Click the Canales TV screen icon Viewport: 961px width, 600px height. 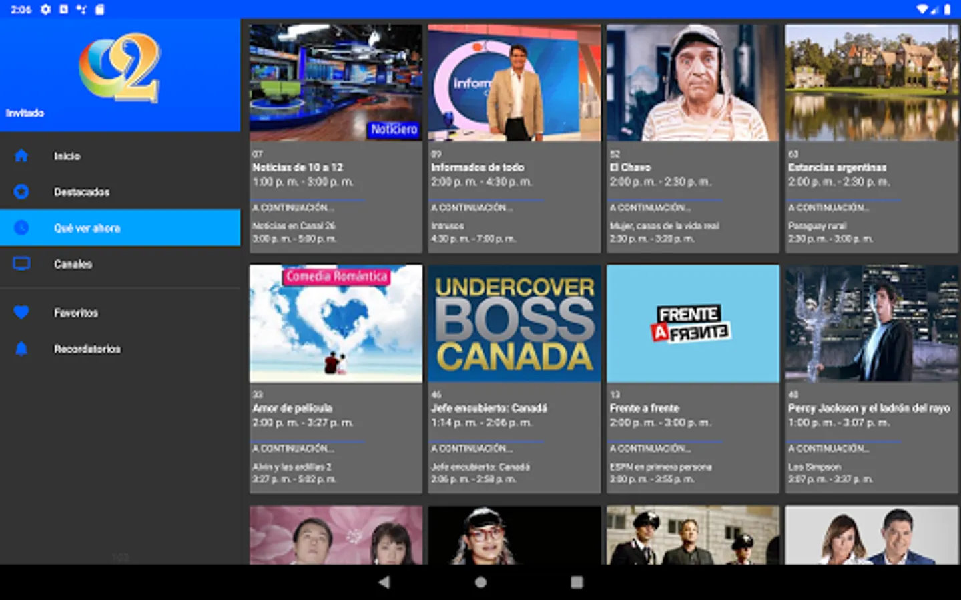tap(21, 264)
